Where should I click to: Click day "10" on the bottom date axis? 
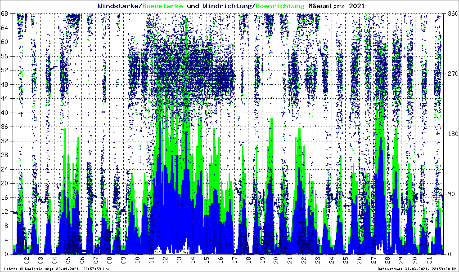tap(137, 259)
